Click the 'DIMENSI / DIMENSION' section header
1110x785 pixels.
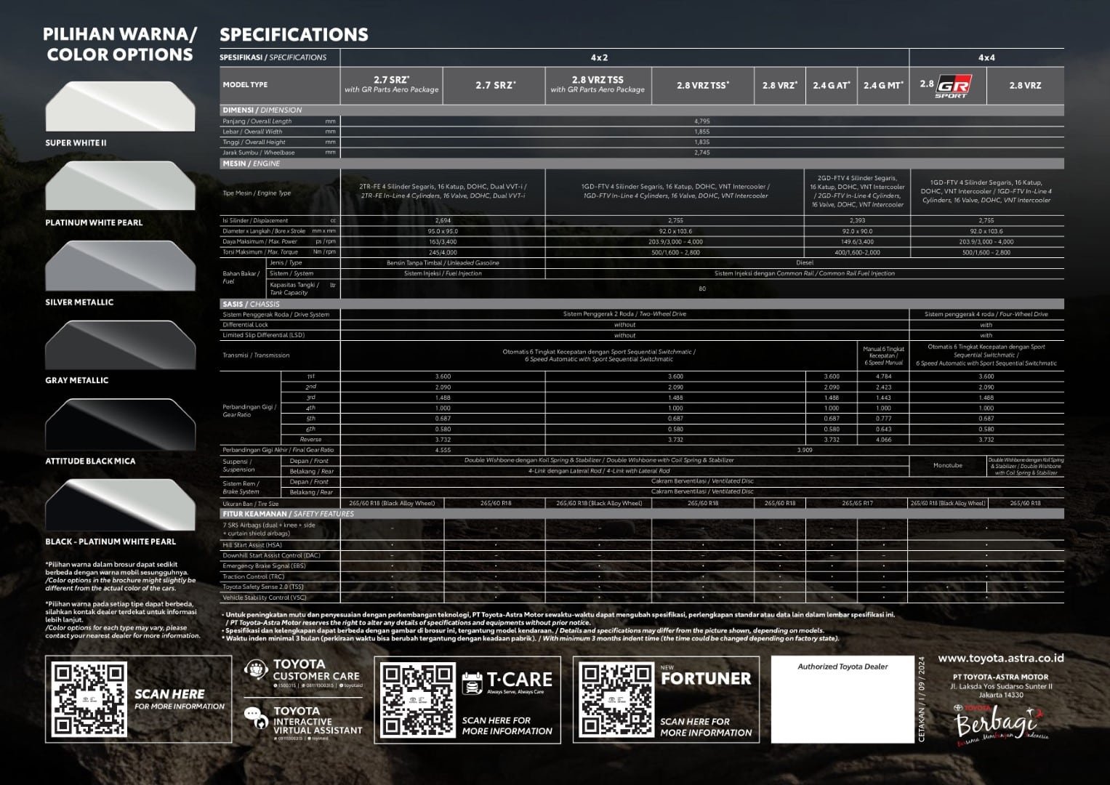(262, 110)
